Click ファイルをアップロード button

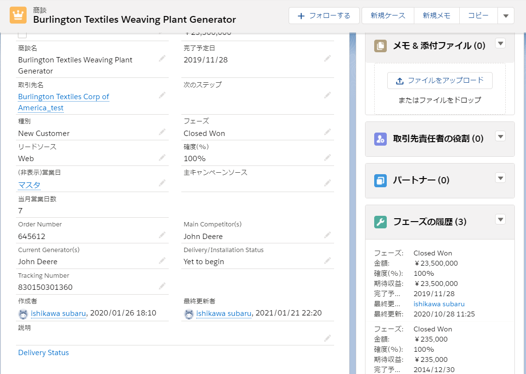coord(440,81)
